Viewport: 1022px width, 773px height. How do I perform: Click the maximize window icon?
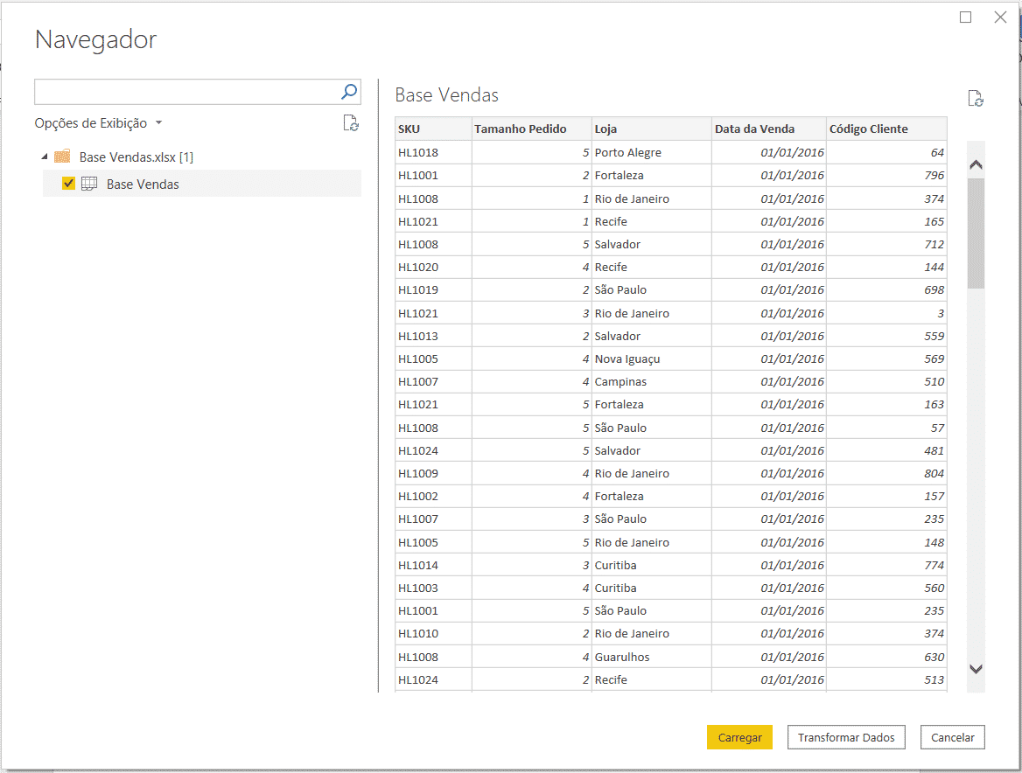click(x=966, y=17)
